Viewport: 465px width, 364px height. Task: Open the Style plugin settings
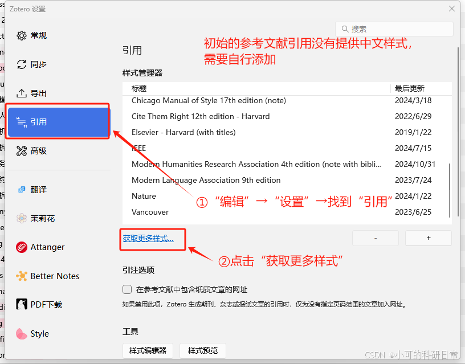[59, 334]
